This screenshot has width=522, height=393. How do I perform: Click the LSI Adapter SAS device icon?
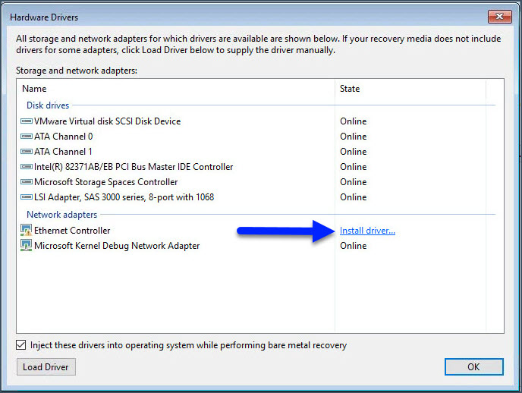[27, 197]
